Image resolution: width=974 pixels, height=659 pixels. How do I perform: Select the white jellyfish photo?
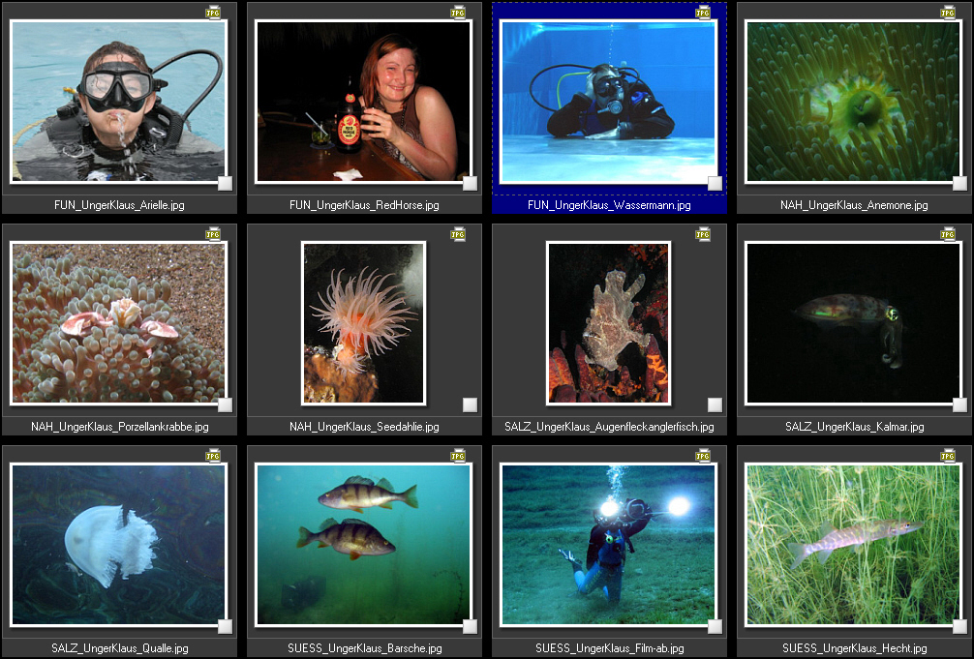119,545
